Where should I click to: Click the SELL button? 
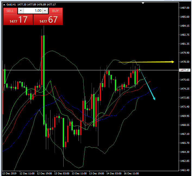pos(10,11)
